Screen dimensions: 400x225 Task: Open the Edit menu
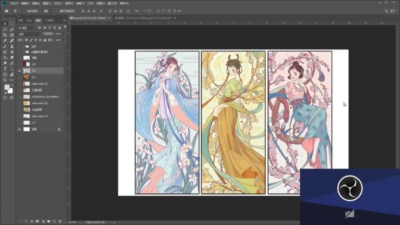click(25, 3)
